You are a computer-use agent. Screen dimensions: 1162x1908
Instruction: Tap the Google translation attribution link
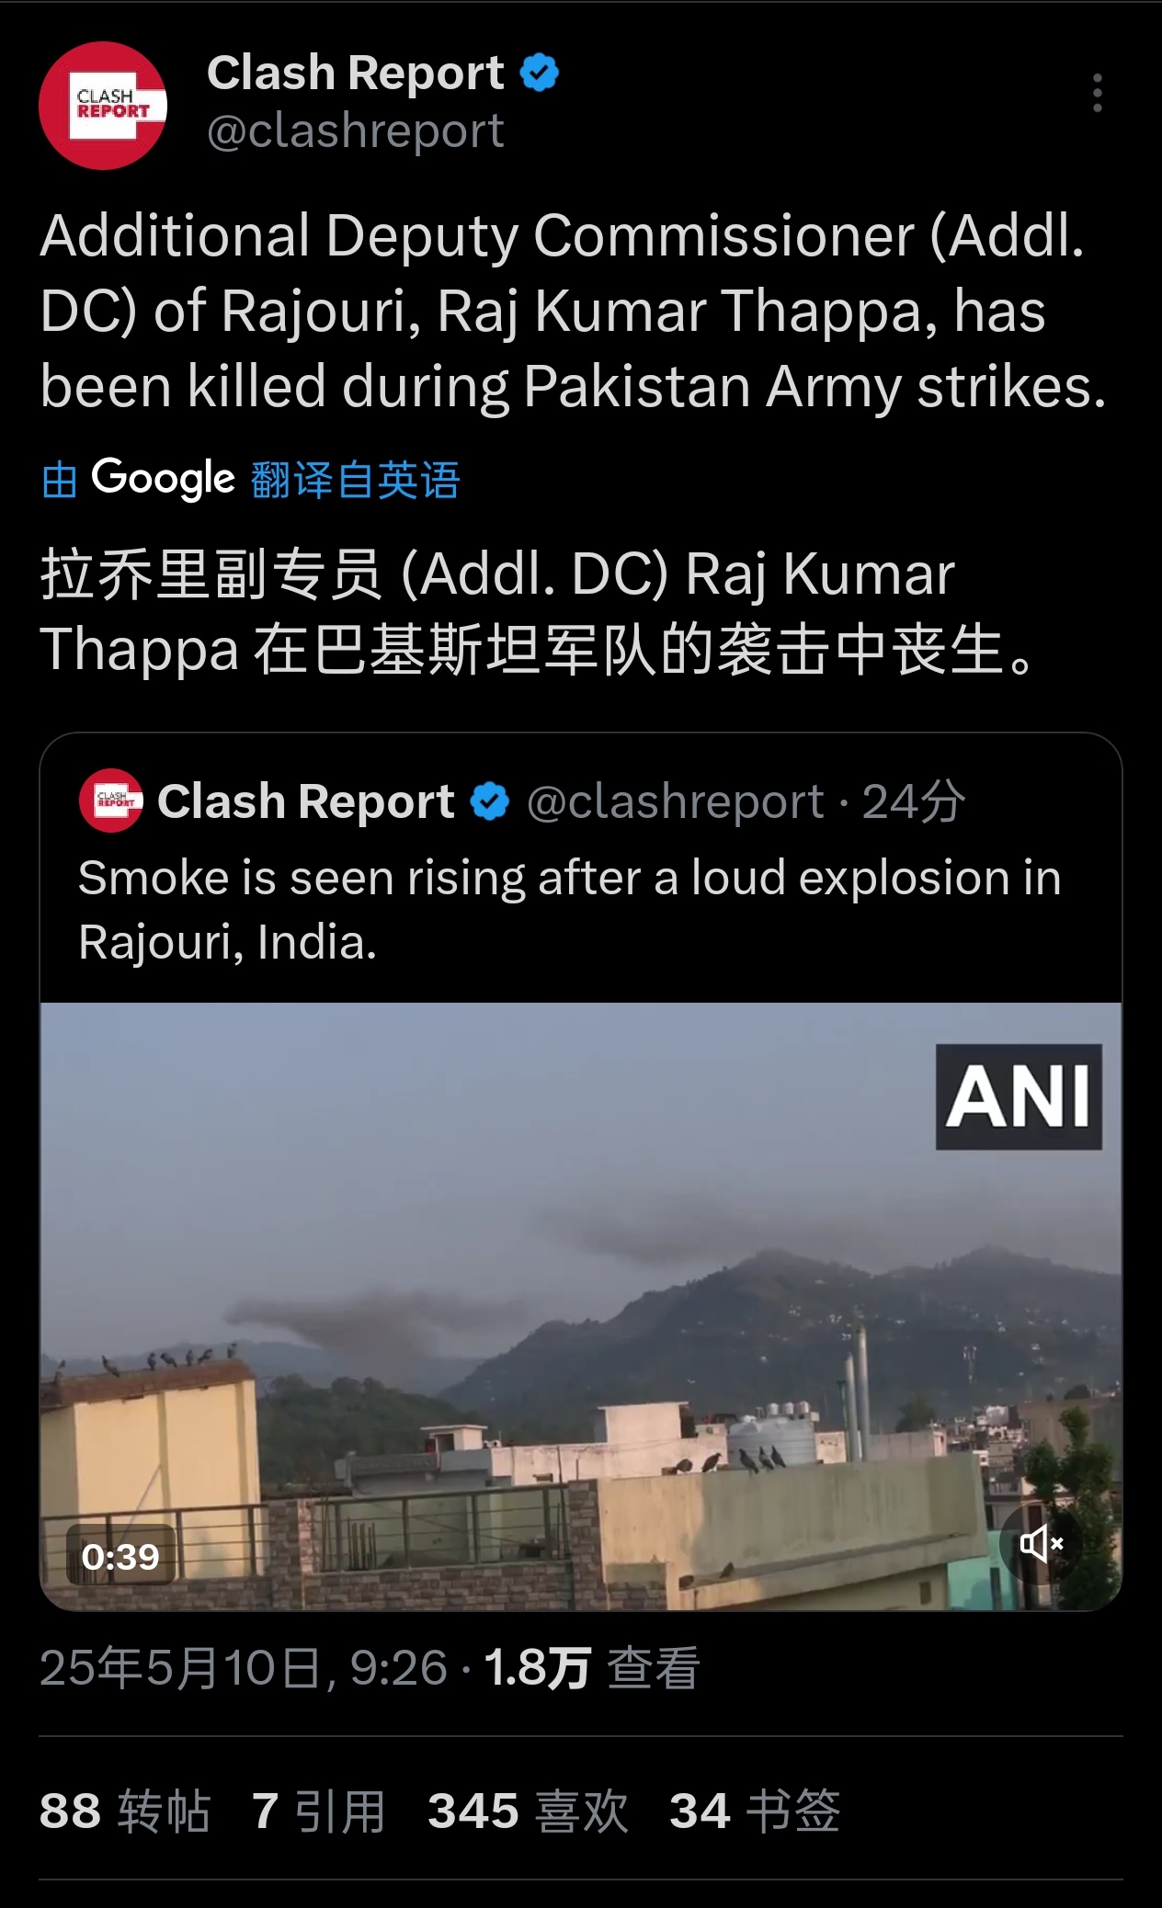coord(250,479)
